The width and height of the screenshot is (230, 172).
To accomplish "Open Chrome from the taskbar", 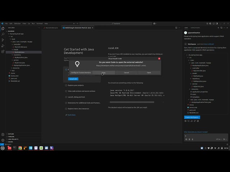I will click(x=20, y=148).
